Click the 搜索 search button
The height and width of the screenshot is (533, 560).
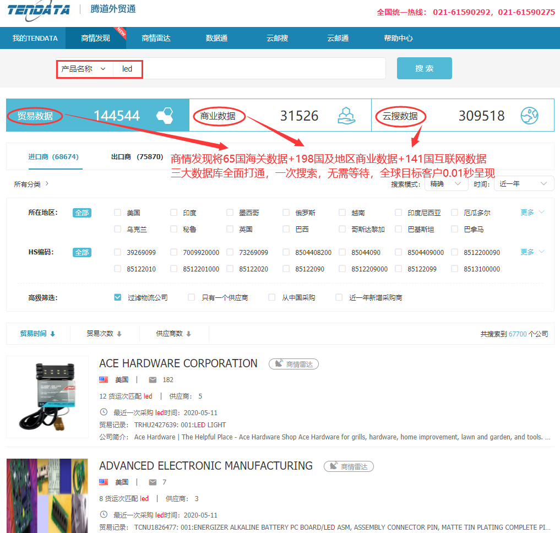point(424,68)
